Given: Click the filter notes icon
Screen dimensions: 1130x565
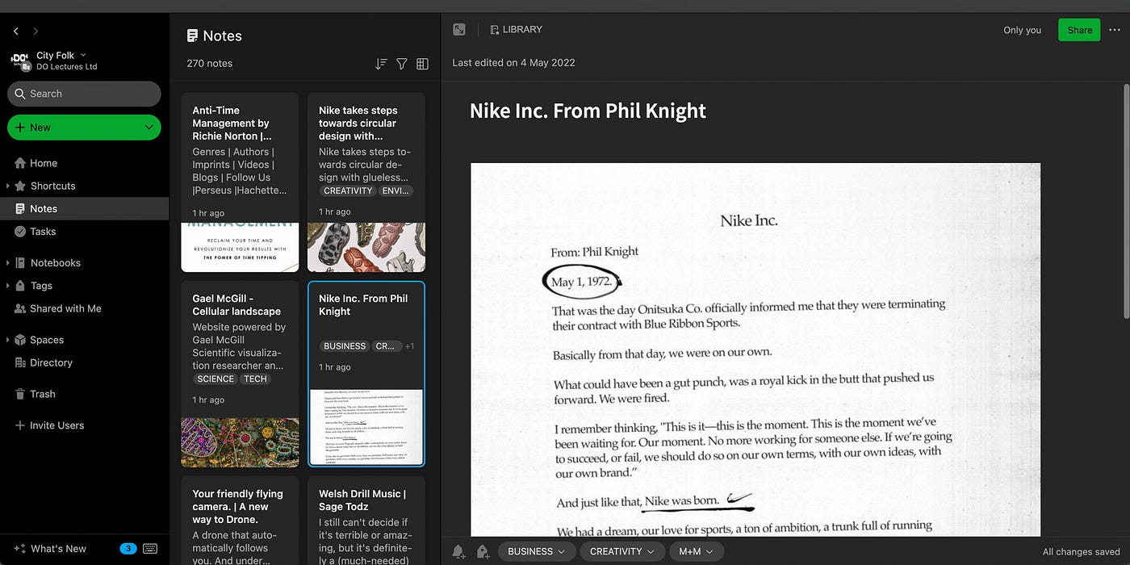Looking at the screenshot, I should 402,64.
